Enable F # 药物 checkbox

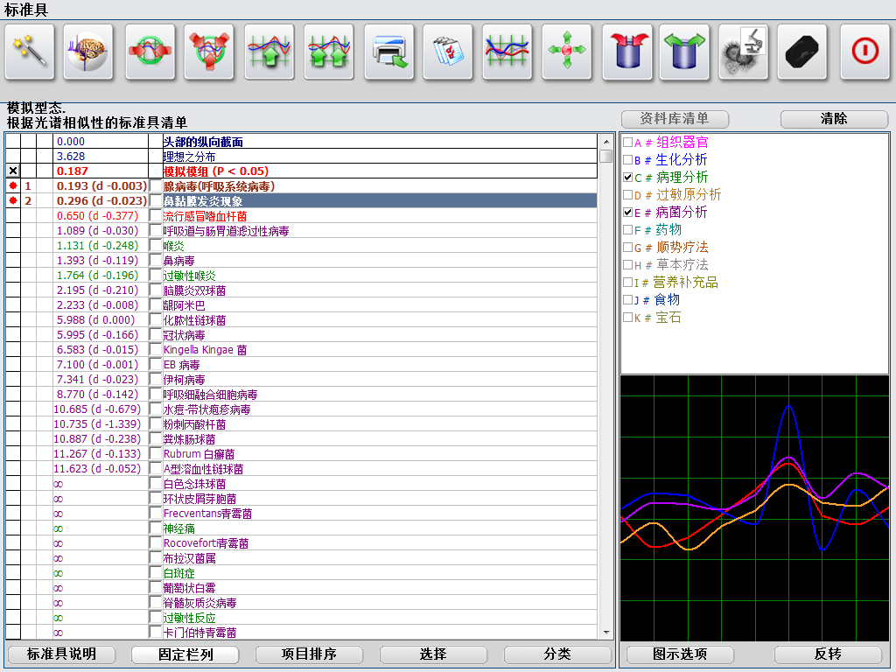[x=628, y=230]
